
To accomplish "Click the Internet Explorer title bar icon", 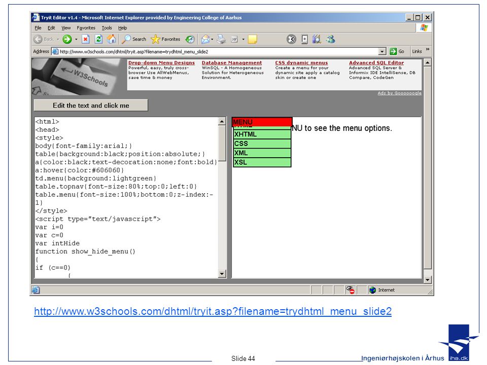I will [x=36, y=17].
